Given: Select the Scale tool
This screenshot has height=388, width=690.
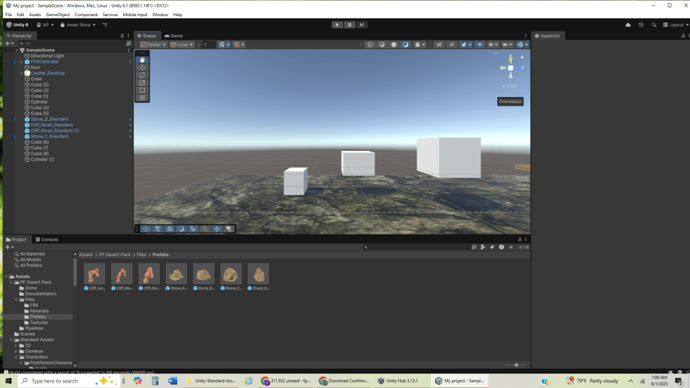Looking at the screenshot, I should tap(142, 82).
